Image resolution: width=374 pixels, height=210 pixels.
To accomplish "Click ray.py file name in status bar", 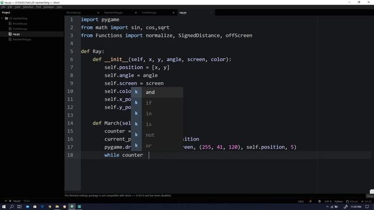I will pos(16,201).
